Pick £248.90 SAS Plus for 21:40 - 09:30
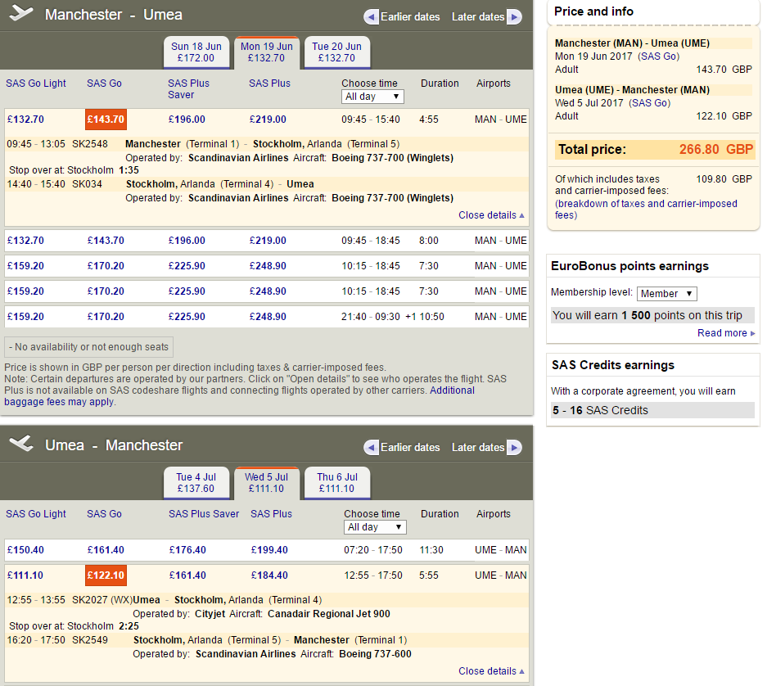Screen dimensions: 767x686 268,317
